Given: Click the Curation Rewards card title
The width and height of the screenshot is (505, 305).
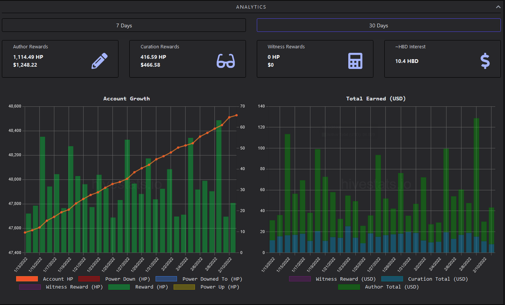Looking at the screenshot, I should click(160, 47).
